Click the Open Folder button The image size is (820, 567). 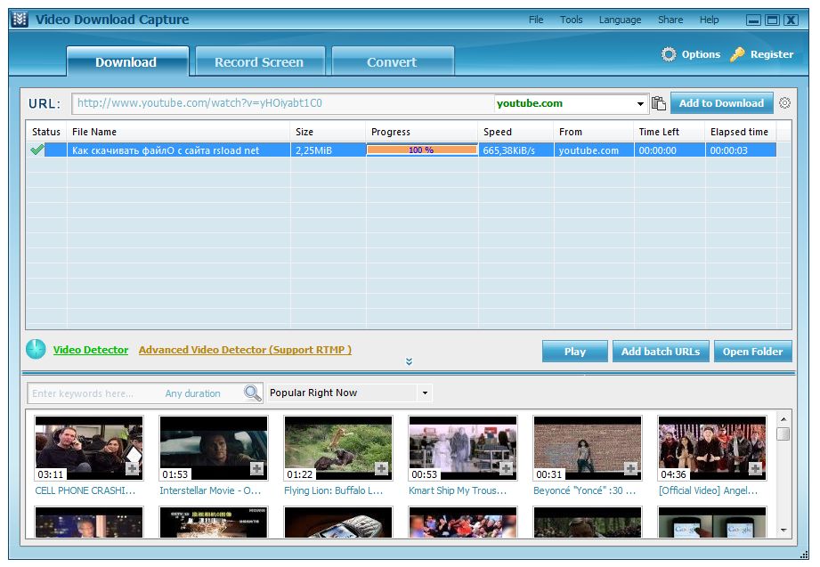753,351
